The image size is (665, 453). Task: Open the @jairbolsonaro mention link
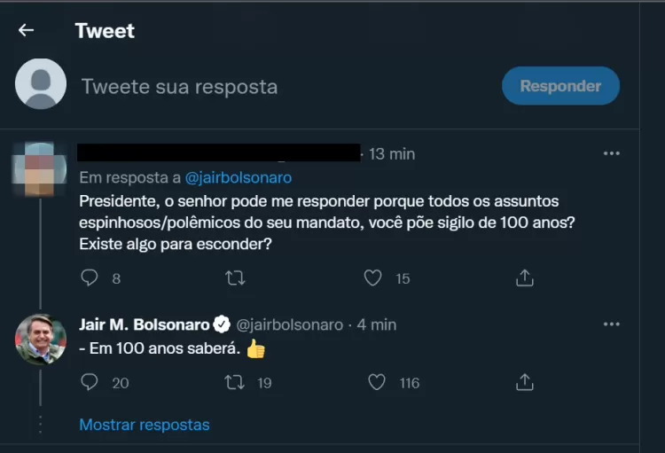point(238,177)
